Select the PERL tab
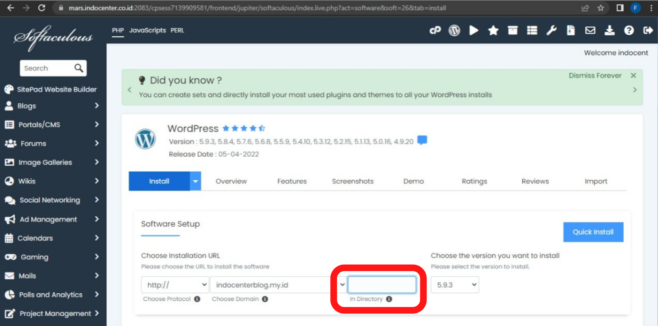 (177, 31)
